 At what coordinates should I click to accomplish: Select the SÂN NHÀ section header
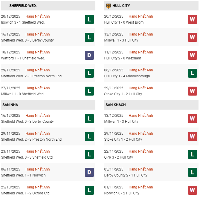tap(10, 105)
